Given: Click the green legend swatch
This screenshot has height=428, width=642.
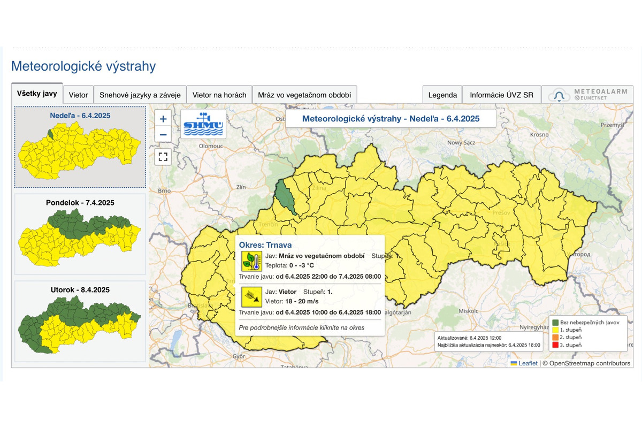Looking at the screenshot, I should 555,322.
